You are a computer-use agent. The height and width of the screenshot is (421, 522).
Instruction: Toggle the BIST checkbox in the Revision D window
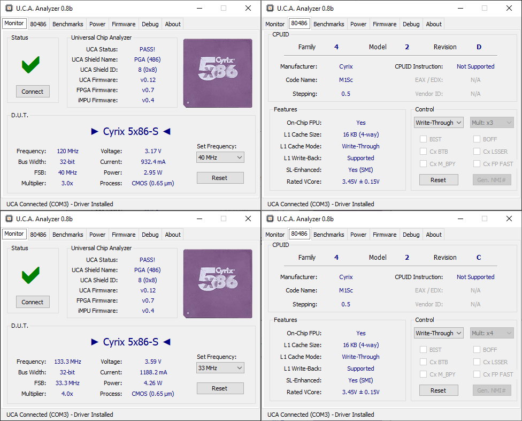pos(424,139)
